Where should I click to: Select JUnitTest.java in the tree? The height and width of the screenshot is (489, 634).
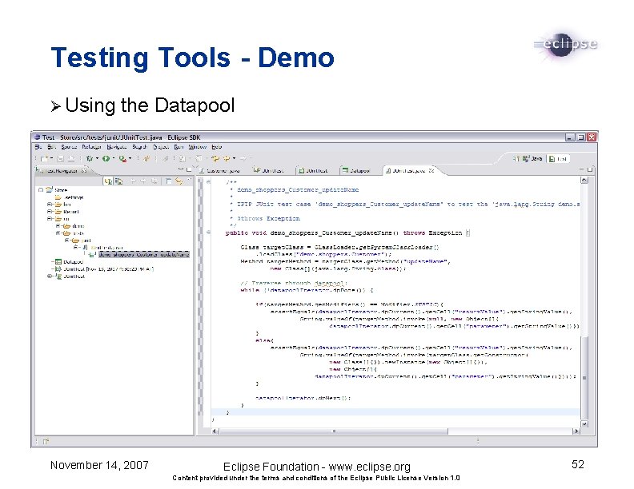point(106,248)
